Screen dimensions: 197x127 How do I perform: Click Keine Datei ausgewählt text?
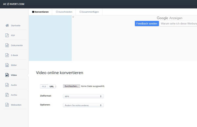93,86
